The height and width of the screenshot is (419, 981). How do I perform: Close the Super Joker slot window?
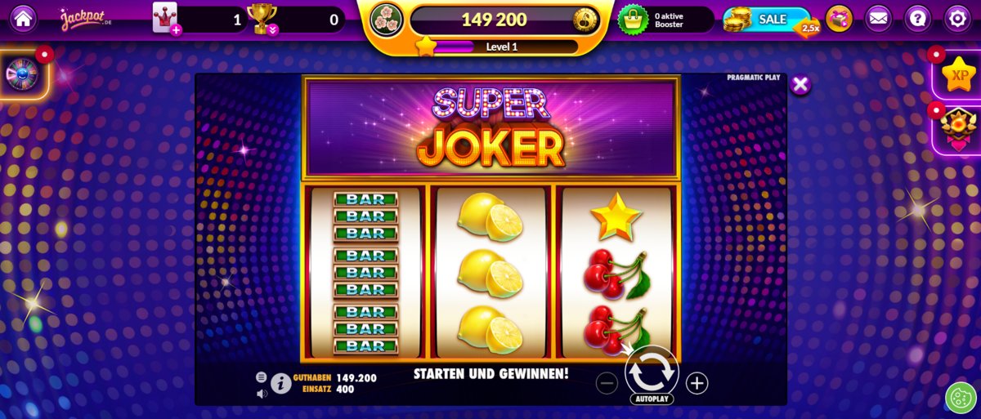[801, 84]
